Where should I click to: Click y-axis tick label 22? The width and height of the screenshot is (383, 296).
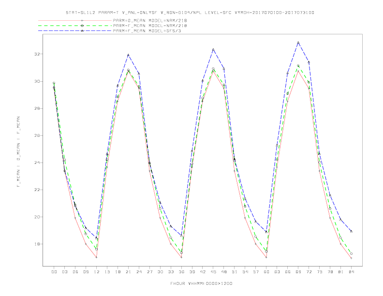(x=37, y=190)
